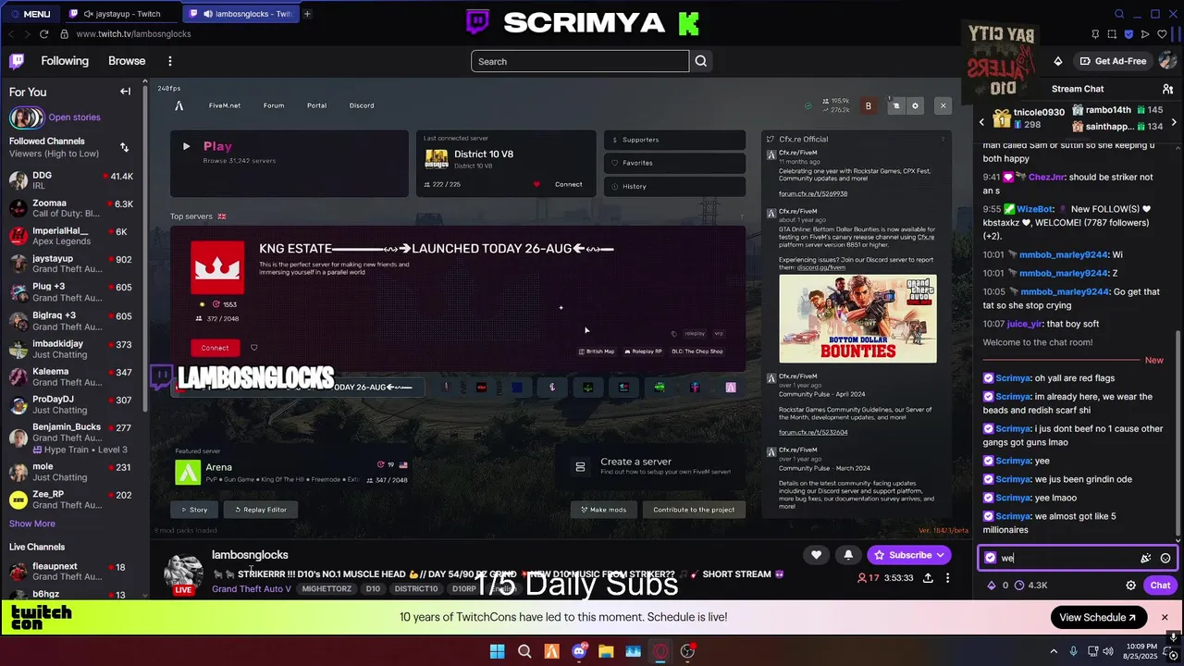1184x666 pixels.
Task: Select the DISTRICT10 stream tag
Action: coord(416,589)
